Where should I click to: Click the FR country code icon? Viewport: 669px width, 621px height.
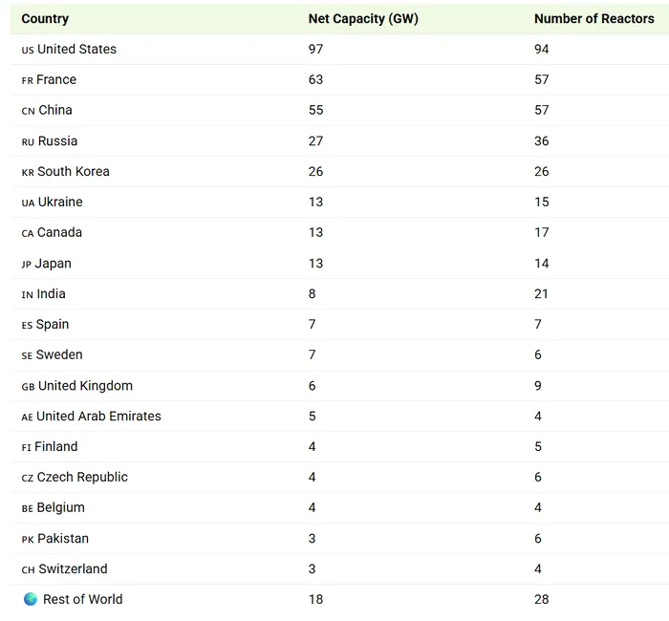click(27, 80)
